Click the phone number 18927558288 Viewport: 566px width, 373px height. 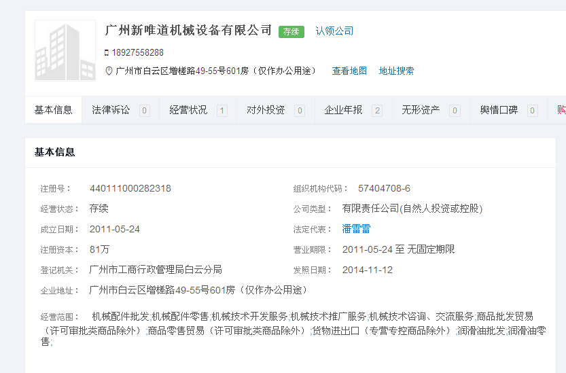(x=138, y=53)
